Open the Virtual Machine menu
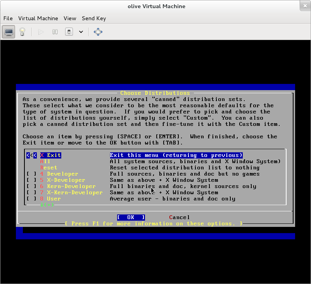Viewport: 311px width, 284px height. (x=38, y=18)
